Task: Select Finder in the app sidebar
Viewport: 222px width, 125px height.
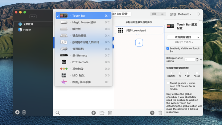Action: pyautogui.click(x=27, y=30)
